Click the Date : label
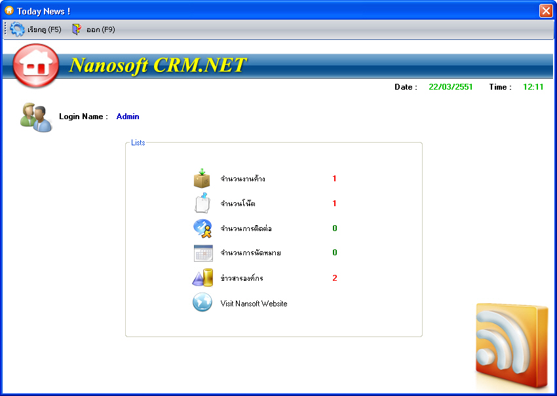The height and width of the screenshot is (396, 557). (x=406, y=87)
